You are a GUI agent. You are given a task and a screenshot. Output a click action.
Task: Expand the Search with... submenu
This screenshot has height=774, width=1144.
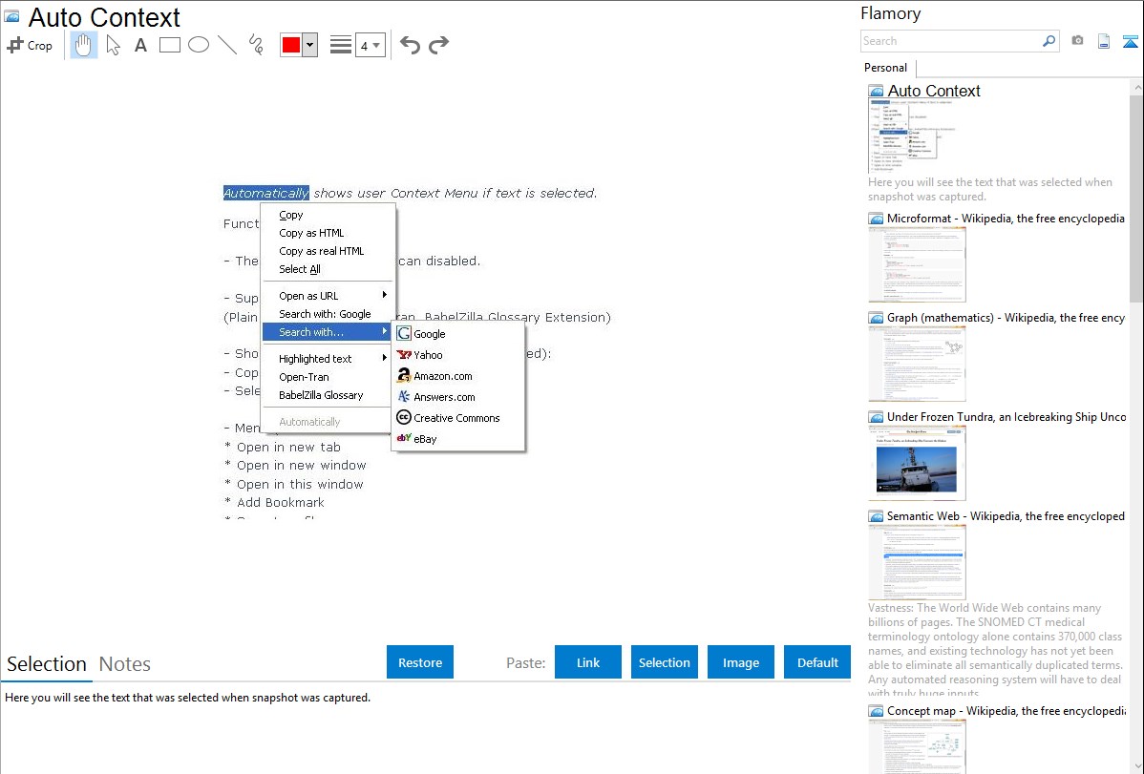[x=328, y=332]
